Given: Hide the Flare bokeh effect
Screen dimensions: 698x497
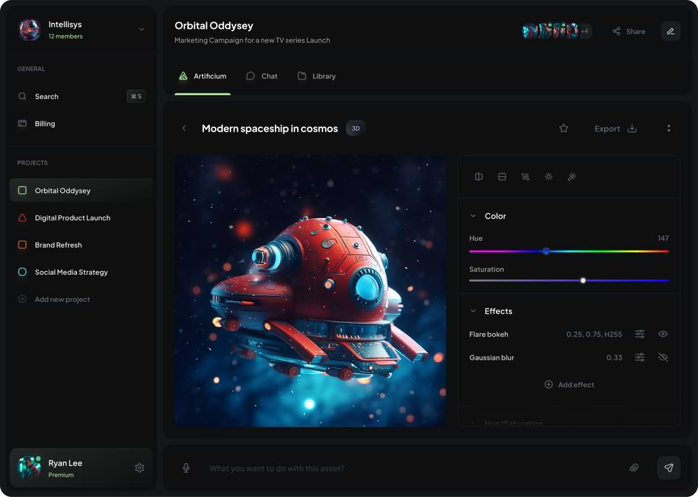Looking at the screenshot, I should coord(663,334).
